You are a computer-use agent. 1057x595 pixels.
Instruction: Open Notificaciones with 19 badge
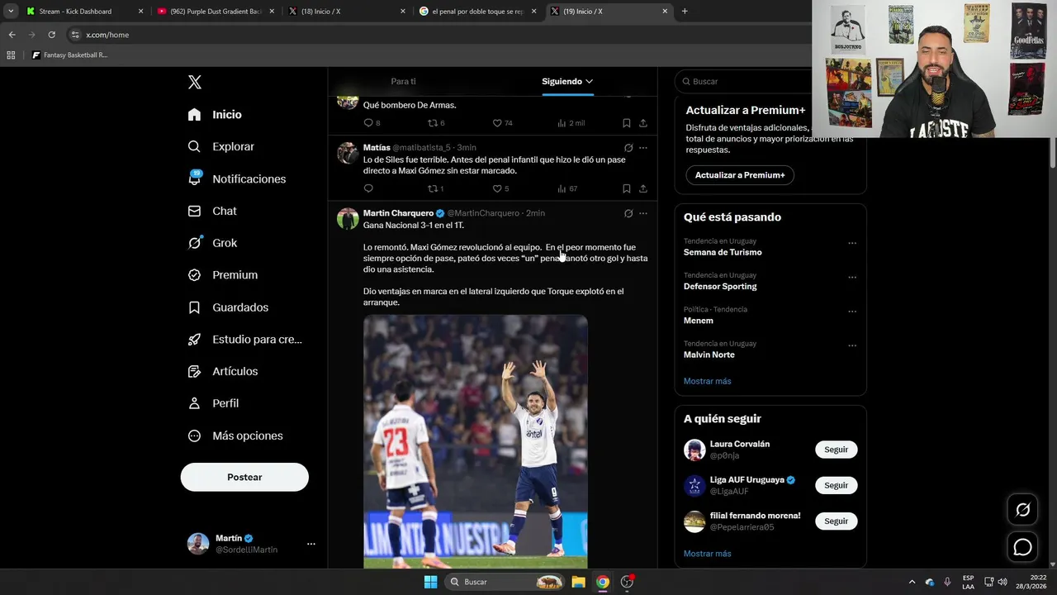(x=237, y=178)
